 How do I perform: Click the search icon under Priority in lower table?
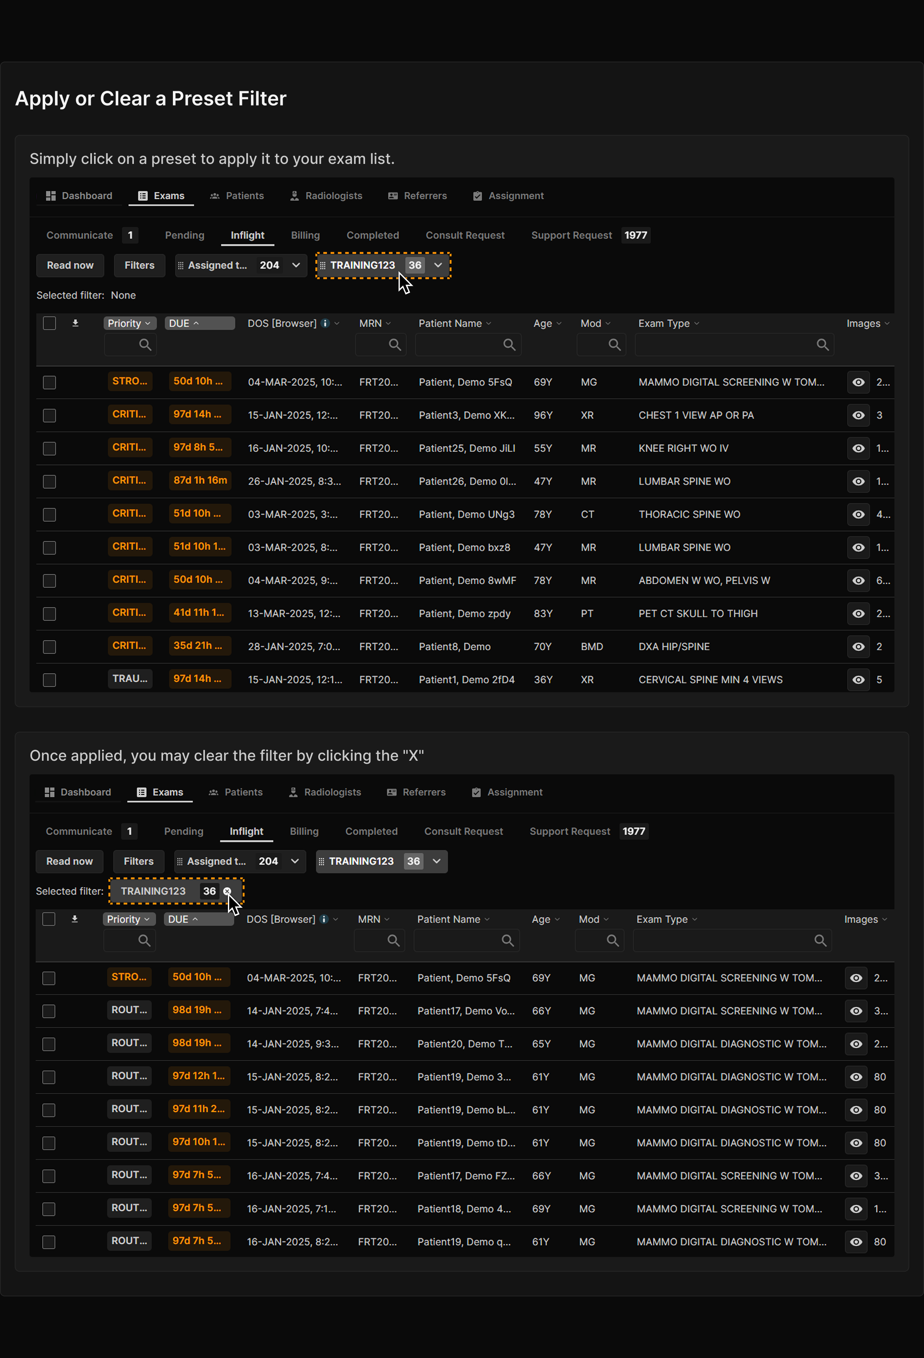[144, 940]
